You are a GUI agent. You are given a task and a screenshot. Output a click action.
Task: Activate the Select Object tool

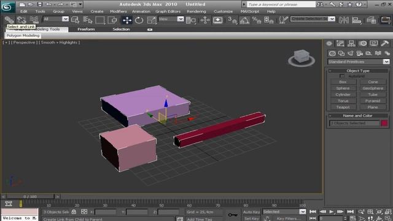[x=75, y=20]
